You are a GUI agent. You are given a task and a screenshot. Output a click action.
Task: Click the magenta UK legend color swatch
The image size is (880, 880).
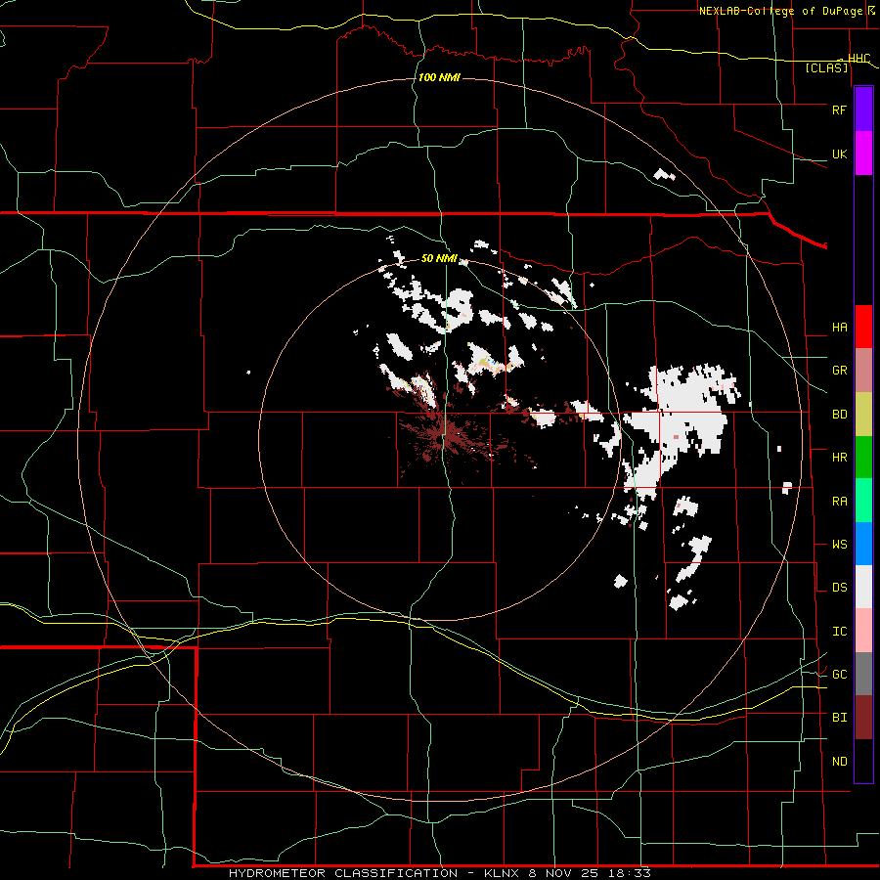tap(863, 154)
